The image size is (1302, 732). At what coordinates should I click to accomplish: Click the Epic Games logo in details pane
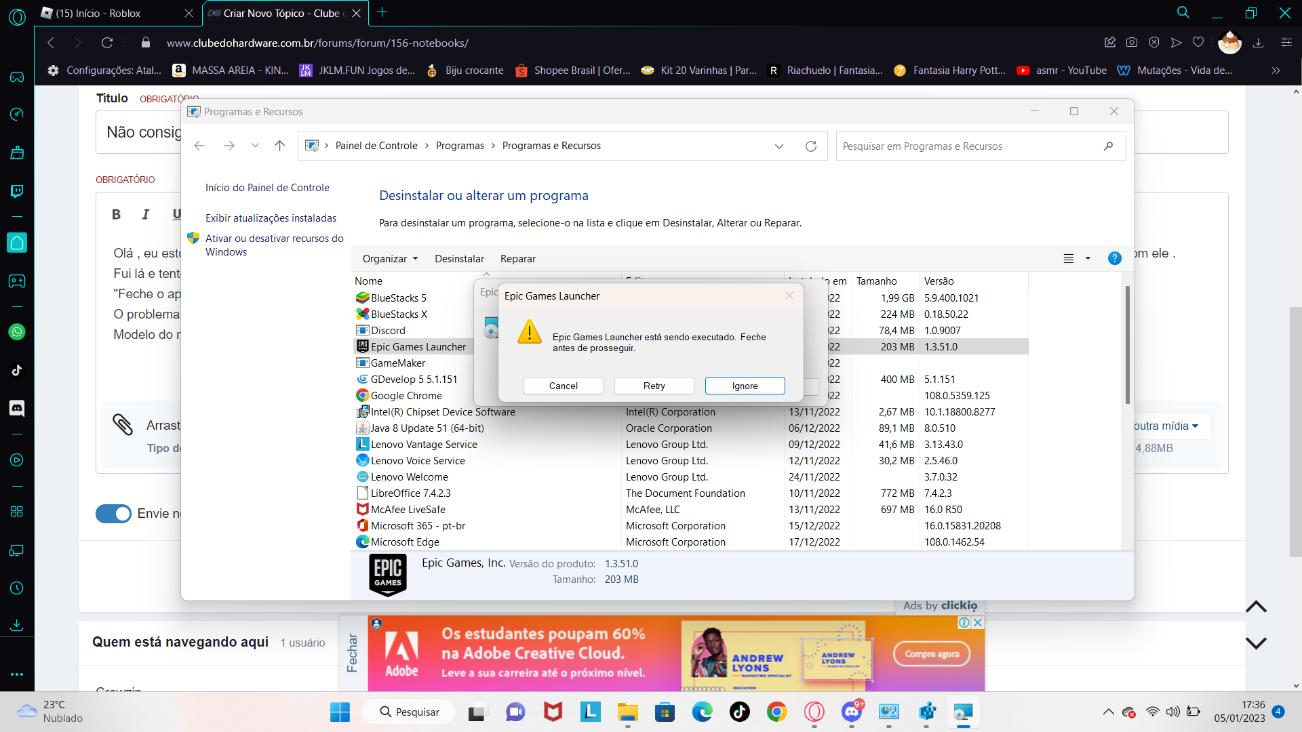(388, 575)
